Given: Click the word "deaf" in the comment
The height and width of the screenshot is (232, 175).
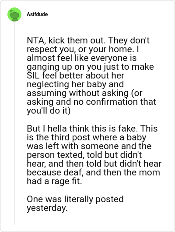Looking at the screenshot, I should [x=73, y=172].
